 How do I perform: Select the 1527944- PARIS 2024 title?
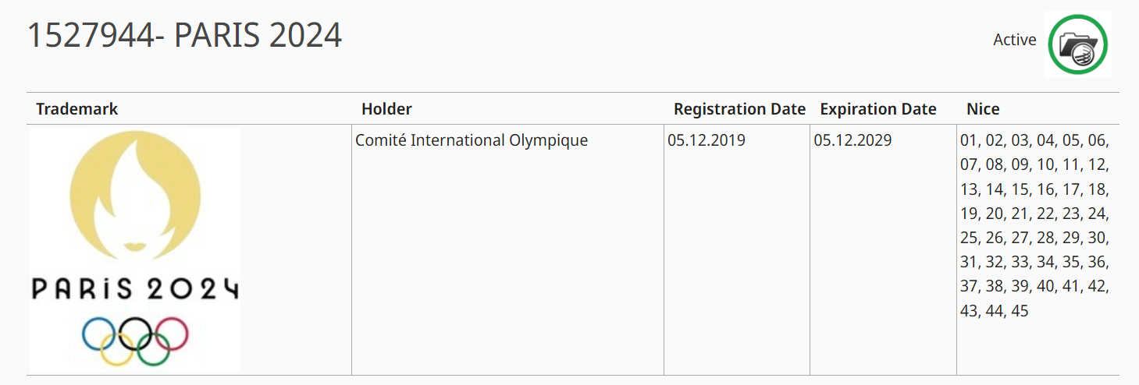pyautogui.click(x=185, y=36)
